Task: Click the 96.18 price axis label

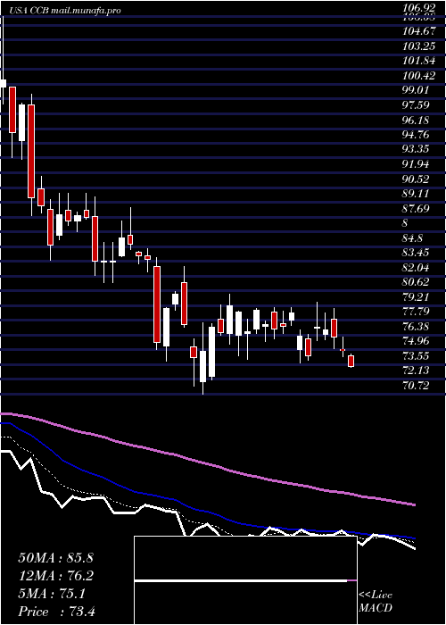Action: click(x=417, y=120)
